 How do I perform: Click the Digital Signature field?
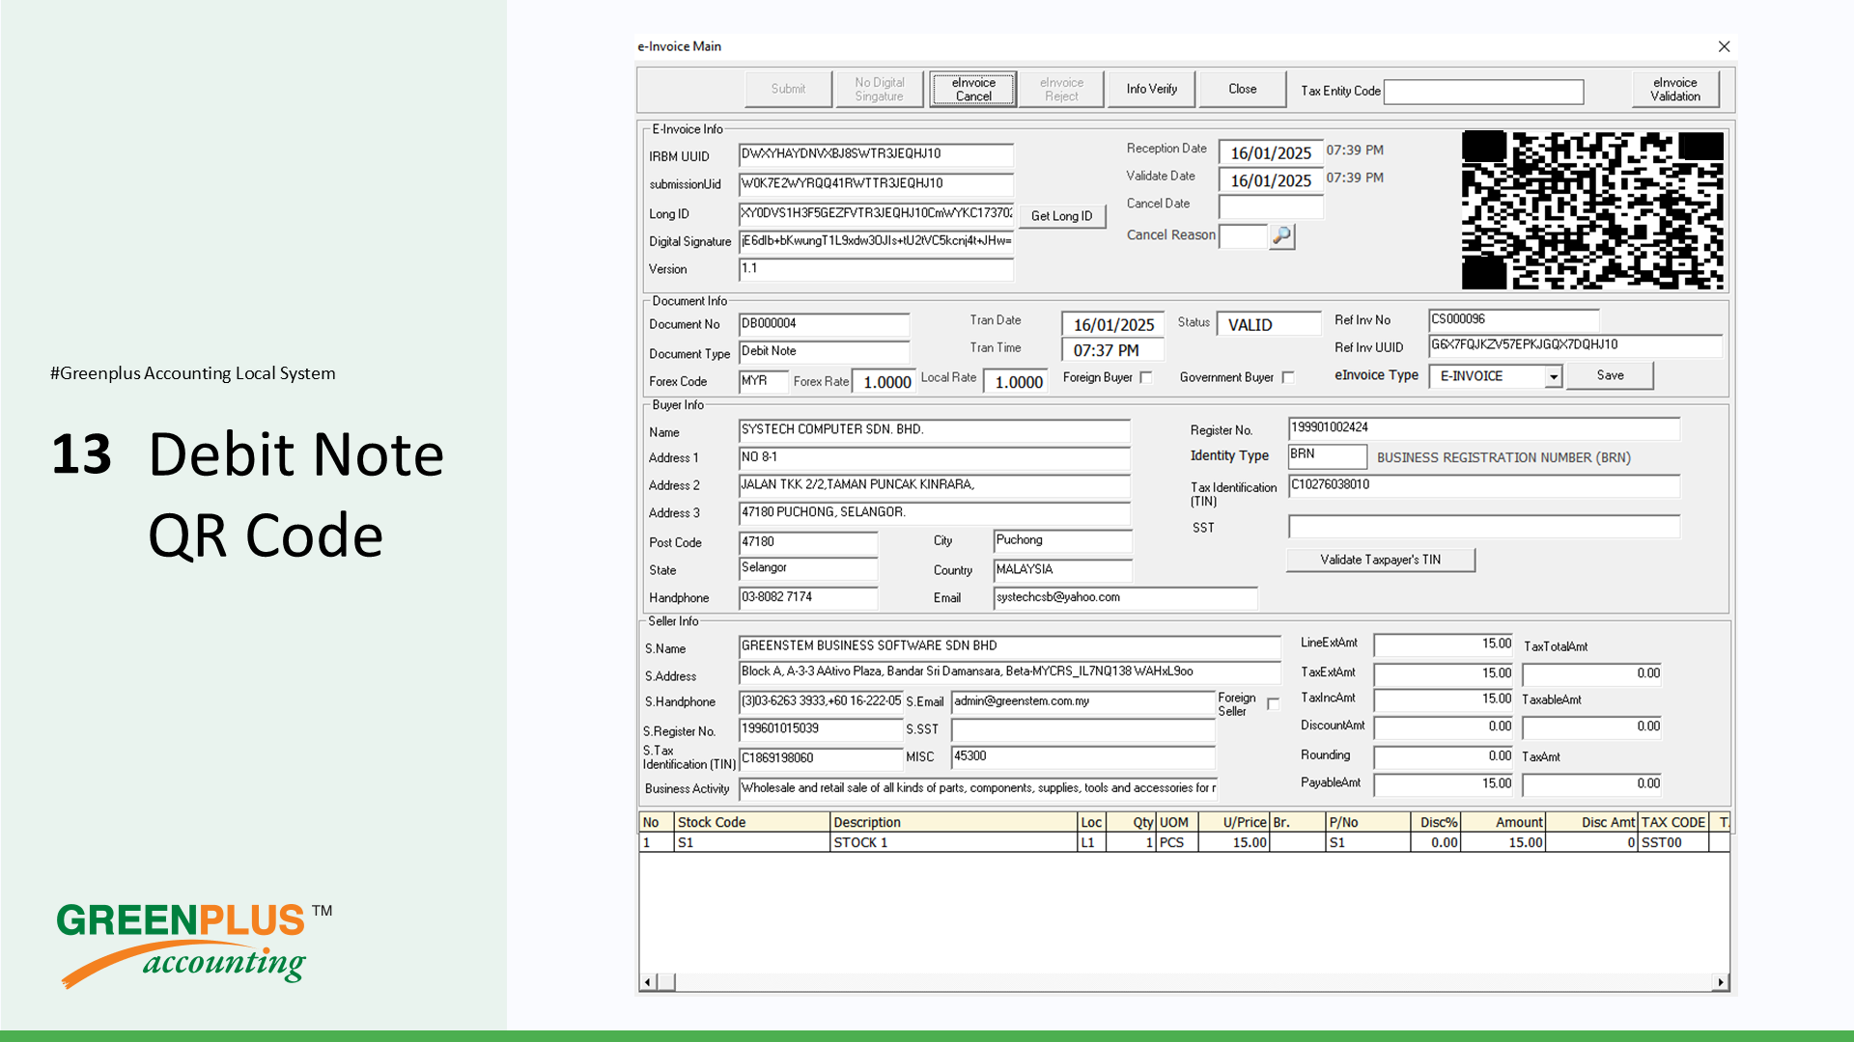tap(876, 242)
